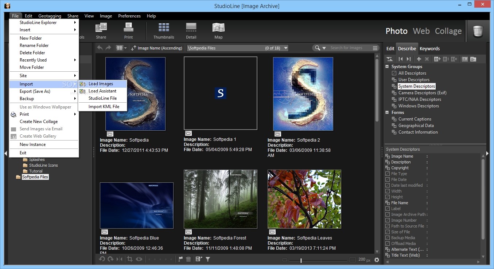The image size is (494, 269).
Task: Adjust the thumbnail size slider handle
Action: pyautogui.click(x=301, y=260)
